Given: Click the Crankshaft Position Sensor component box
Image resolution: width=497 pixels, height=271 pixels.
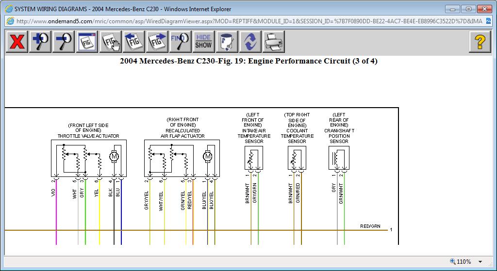Looking at the screenshot, I should [339, 158].
